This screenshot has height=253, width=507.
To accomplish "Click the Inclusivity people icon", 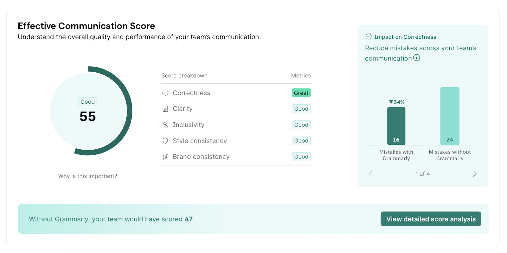I will [x=165, y=125].
